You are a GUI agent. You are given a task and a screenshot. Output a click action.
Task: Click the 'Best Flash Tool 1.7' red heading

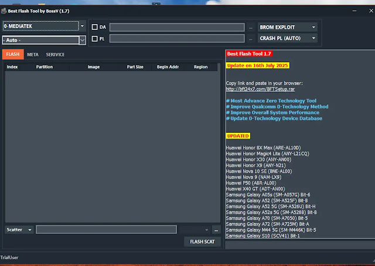[x=249, y=53]
